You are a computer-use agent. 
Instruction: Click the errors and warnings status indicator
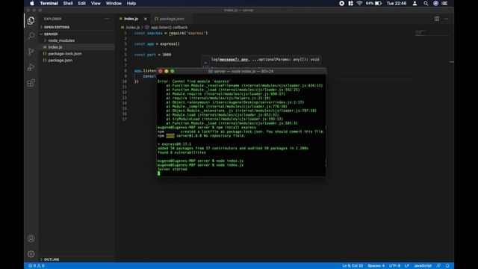(37, 266)
